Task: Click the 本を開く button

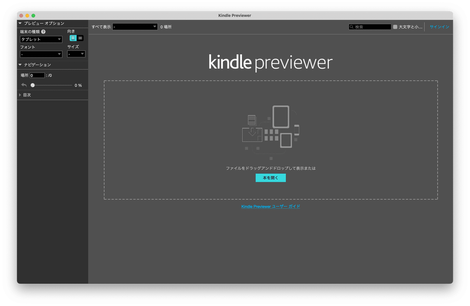Action: tap(271, 178)
